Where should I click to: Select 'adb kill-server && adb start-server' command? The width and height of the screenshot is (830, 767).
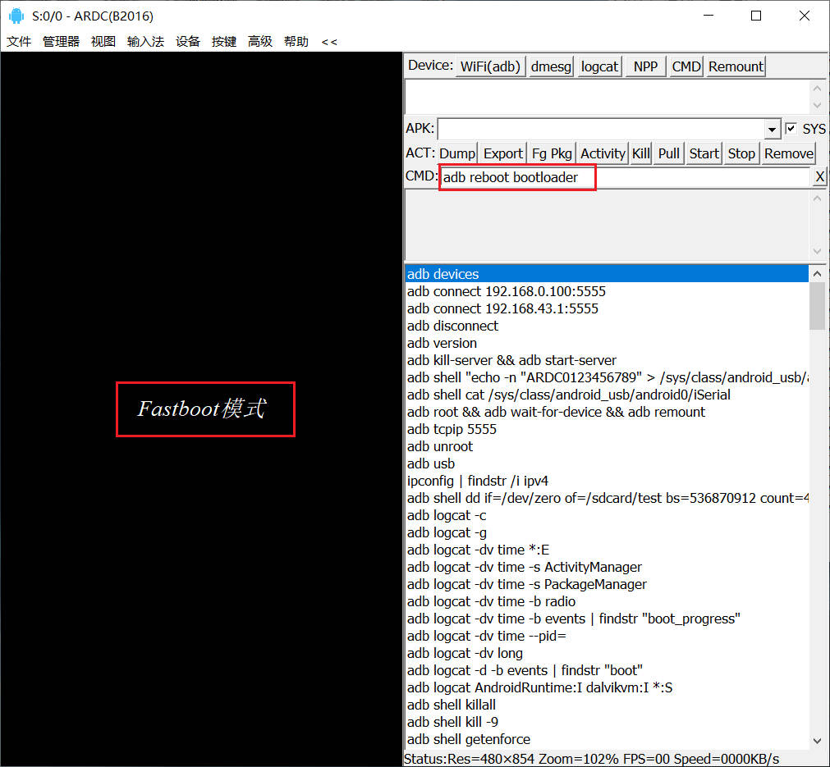point(511,360)
